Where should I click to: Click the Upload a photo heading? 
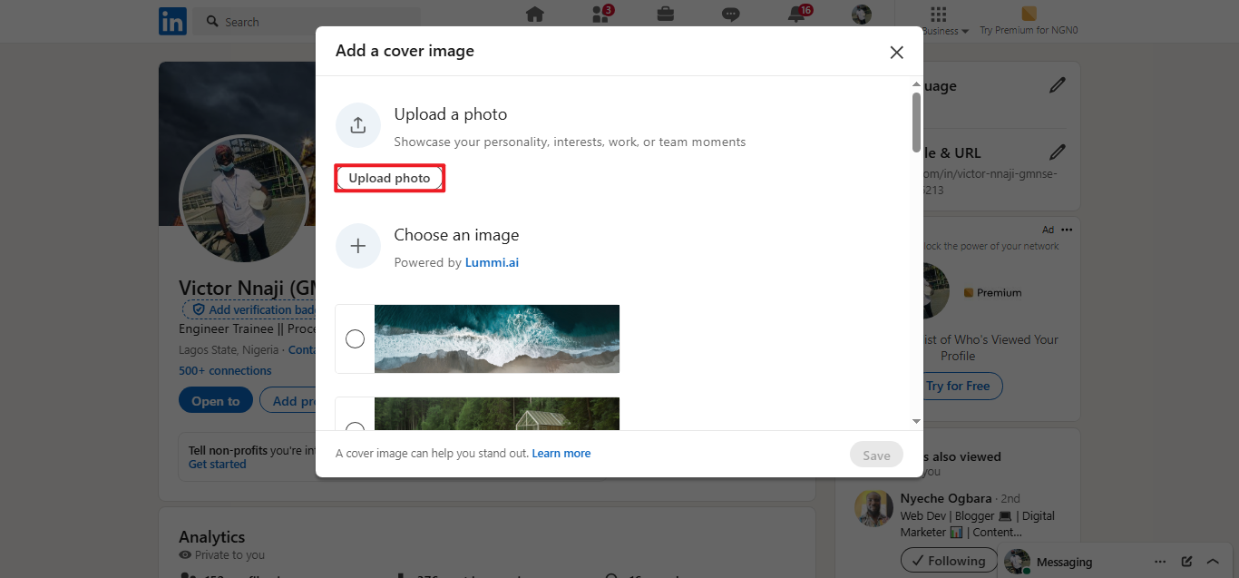pos(451,114)
